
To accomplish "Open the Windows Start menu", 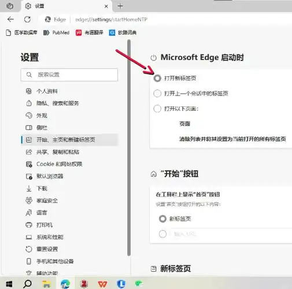I will [9, 284].
